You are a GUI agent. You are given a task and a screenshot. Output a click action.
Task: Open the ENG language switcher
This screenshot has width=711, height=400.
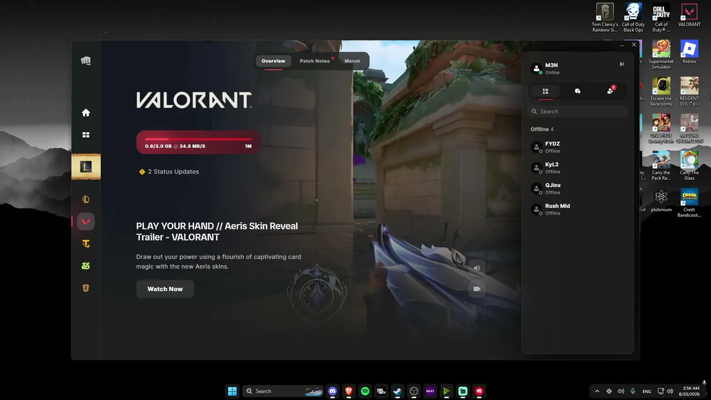click(647, 391)
